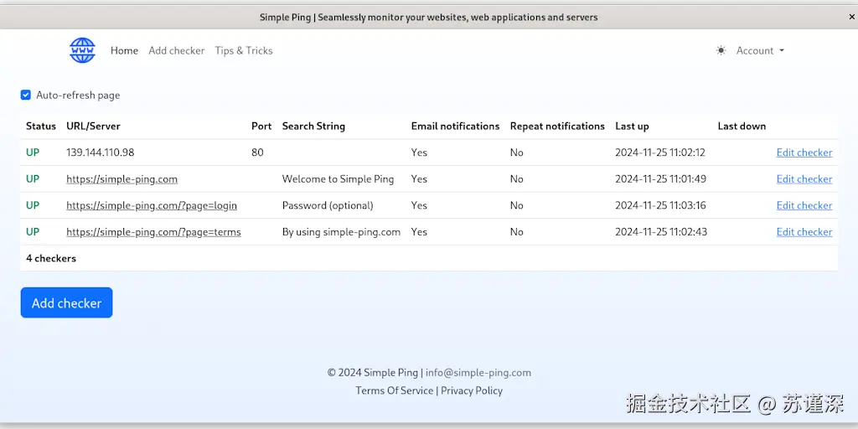The height and width of the screenshot is (429, 858).
Task: Open the https://simple-ping.com link
Action: point(121,179)
